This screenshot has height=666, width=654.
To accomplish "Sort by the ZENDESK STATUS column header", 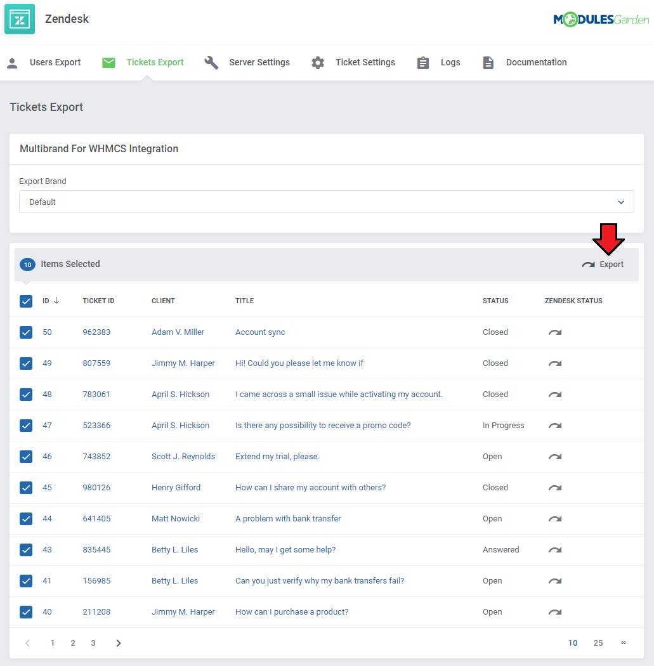I will 573,301.
